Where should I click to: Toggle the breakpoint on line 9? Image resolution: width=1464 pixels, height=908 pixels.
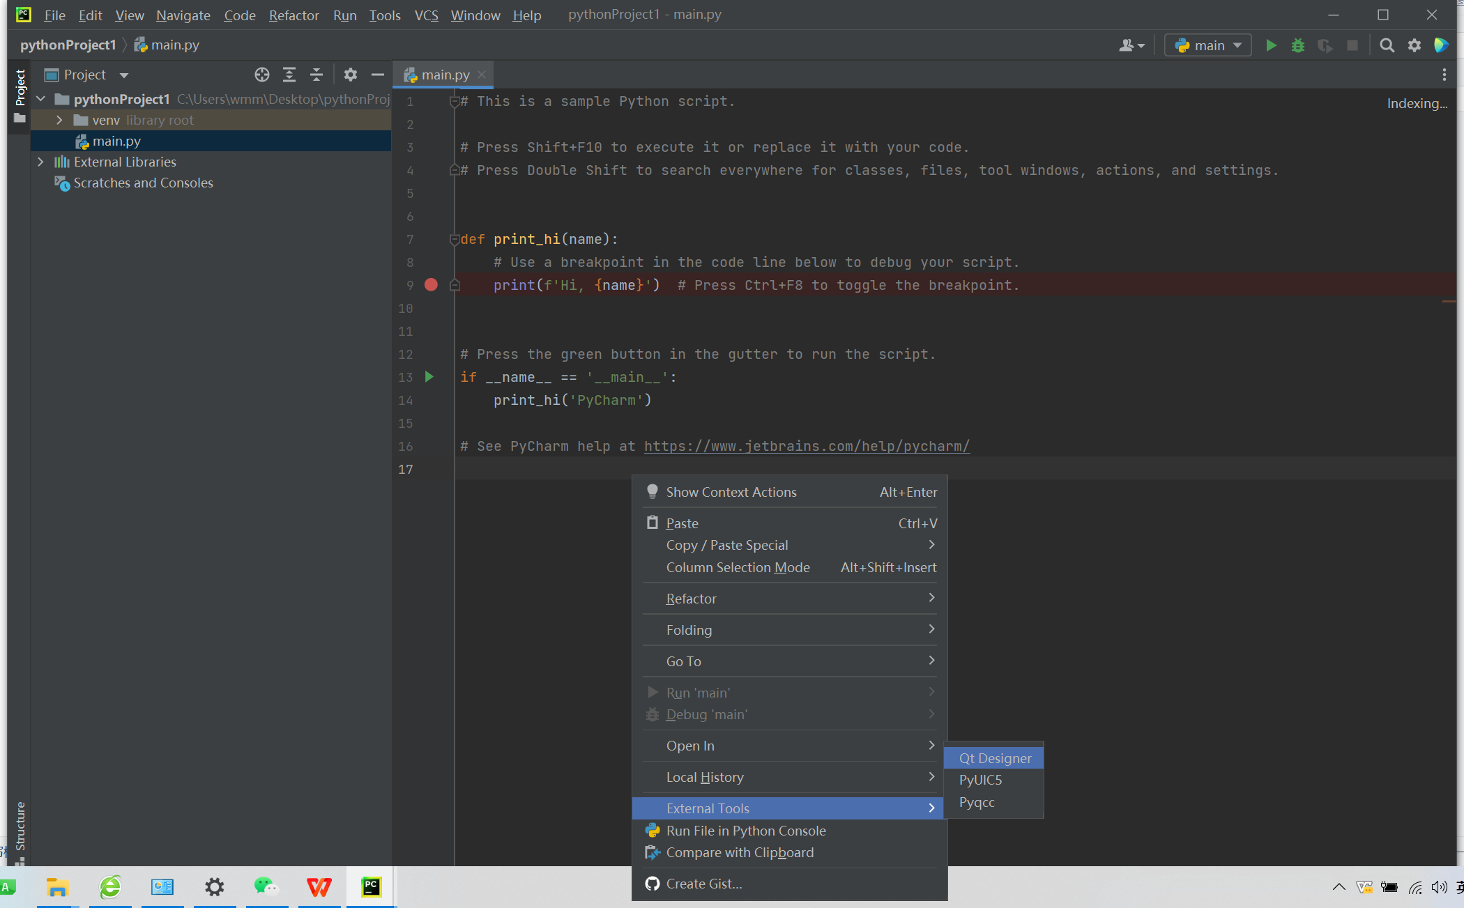[x=430, y=284]
